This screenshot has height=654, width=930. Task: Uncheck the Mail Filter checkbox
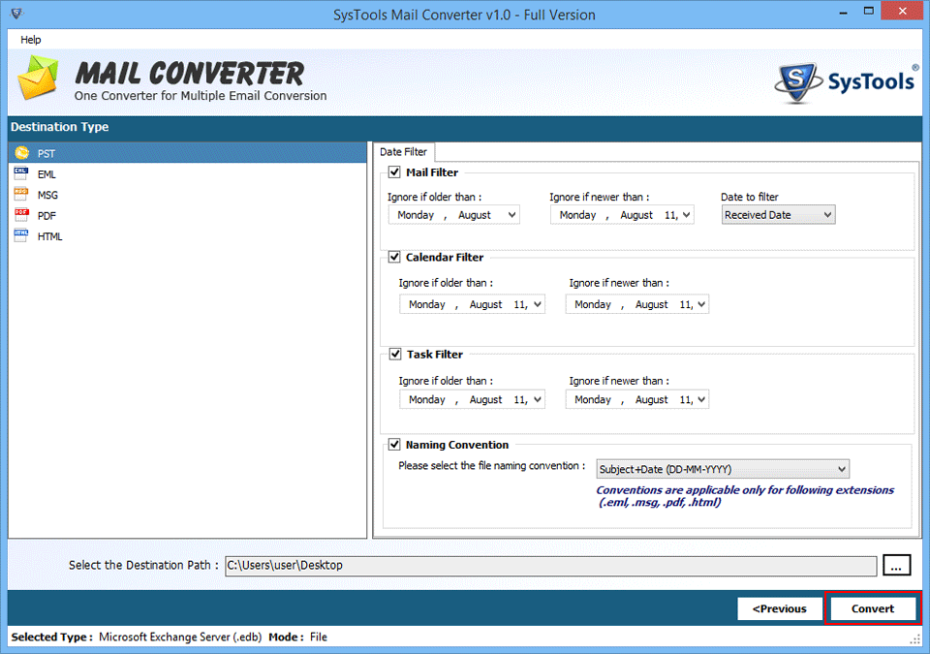point(394,172)
